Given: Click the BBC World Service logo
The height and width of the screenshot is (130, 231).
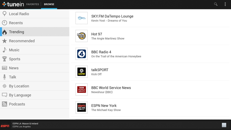Looking at the screenshot, I should (82, 90).
